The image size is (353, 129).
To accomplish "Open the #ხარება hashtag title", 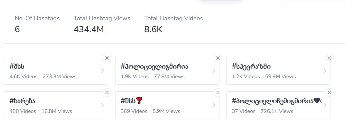I will point(22,101).
